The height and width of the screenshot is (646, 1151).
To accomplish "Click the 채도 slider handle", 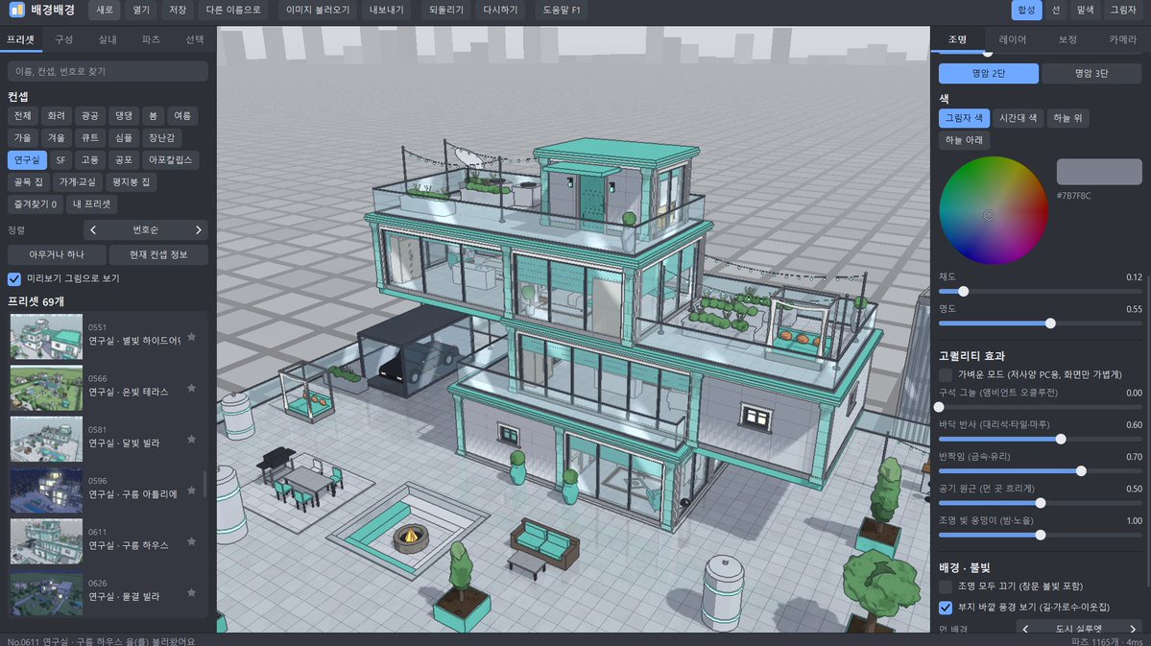I will click(963, 292).
